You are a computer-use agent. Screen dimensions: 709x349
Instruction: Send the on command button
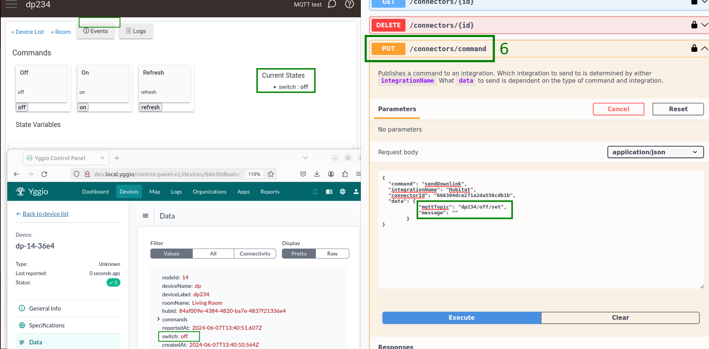coord(83,107)
